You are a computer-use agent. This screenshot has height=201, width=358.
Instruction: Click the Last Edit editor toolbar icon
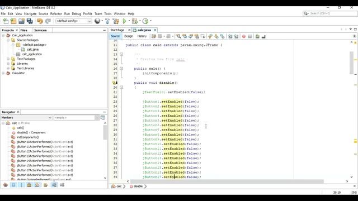coord(154,36)
